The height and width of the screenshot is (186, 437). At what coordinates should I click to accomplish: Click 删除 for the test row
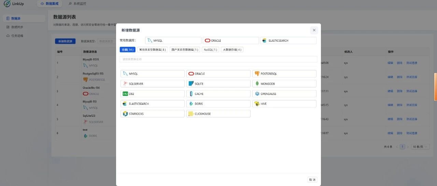click(399, 133)
